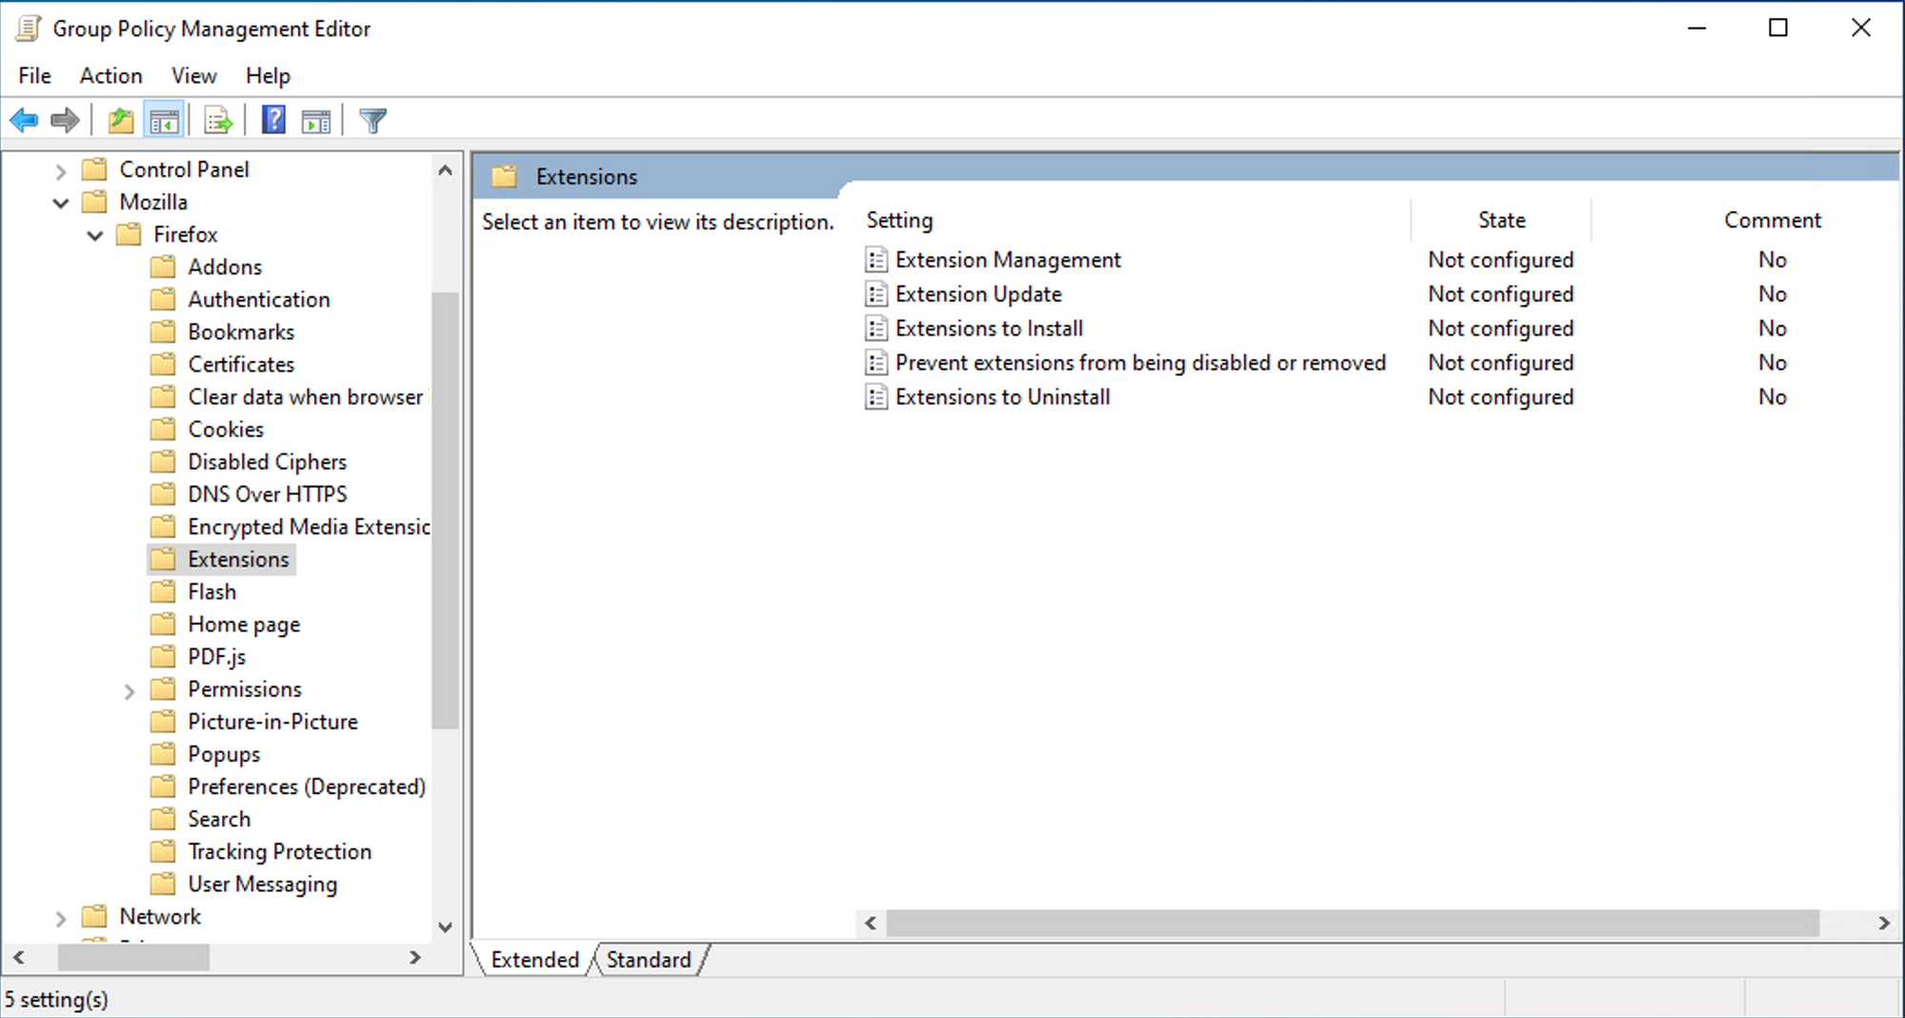Click the Up one level folder icon
Image resolution: width=1905 pixels, height=1018 pixels.
tap(121, 121)
